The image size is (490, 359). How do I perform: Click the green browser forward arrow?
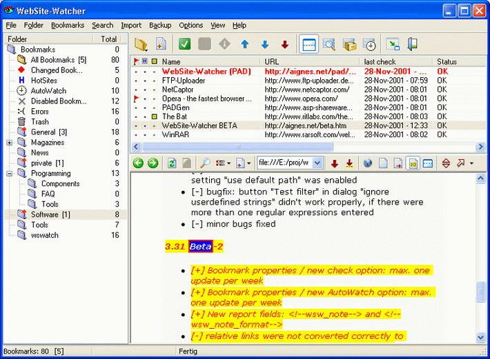point(153,163)
